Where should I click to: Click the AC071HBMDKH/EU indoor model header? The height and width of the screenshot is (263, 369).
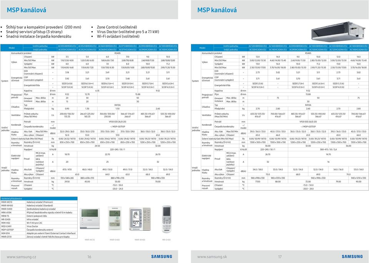[x=128, y=46]
